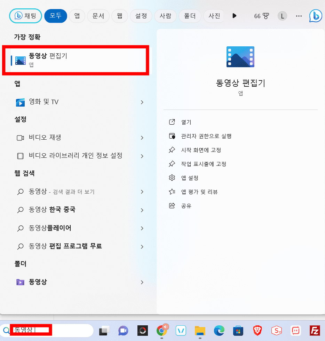Switch to the 사람 filter tab
Viewport: 325px width, 341px height.
click(165, 16)
